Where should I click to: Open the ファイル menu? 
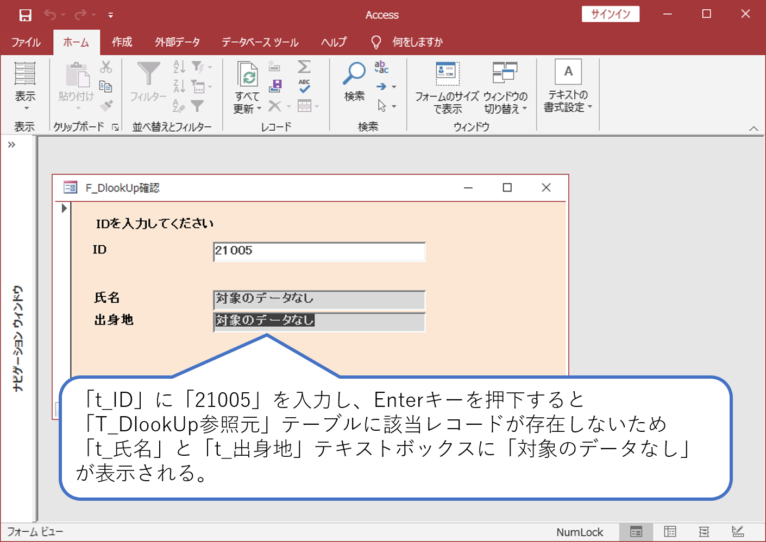coord(26,42)
